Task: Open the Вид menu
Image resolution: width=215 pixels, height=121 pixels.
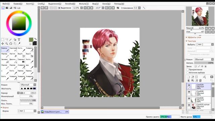Action: pyautogui.click(x=95, y=4)
